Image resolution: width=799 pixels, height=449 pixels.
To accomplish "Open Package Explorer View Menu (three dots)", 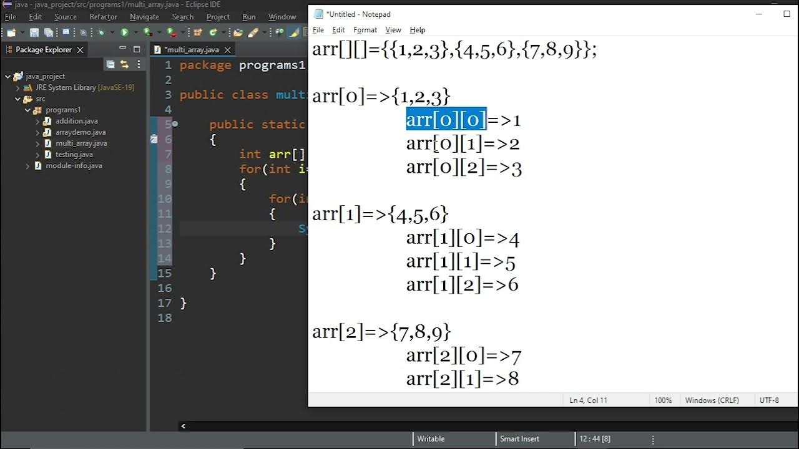I will point(139,64).
